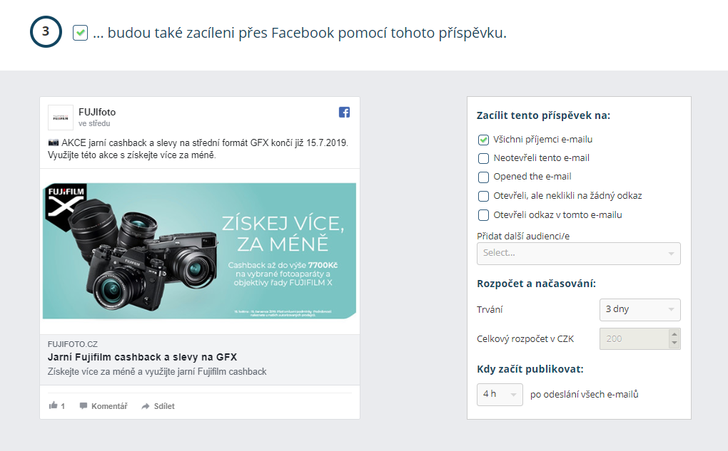Uncheck Všichni příjemci e-mailu
Viewport: 728px width, 451px height.
point(482,139)
